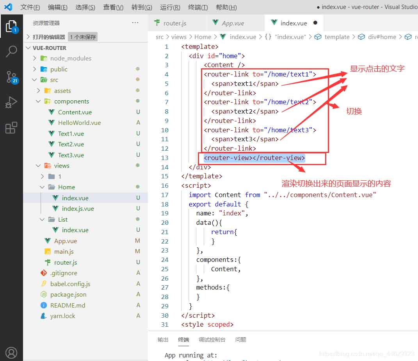Click line number 13 in the gutter

tap(164, 158)
